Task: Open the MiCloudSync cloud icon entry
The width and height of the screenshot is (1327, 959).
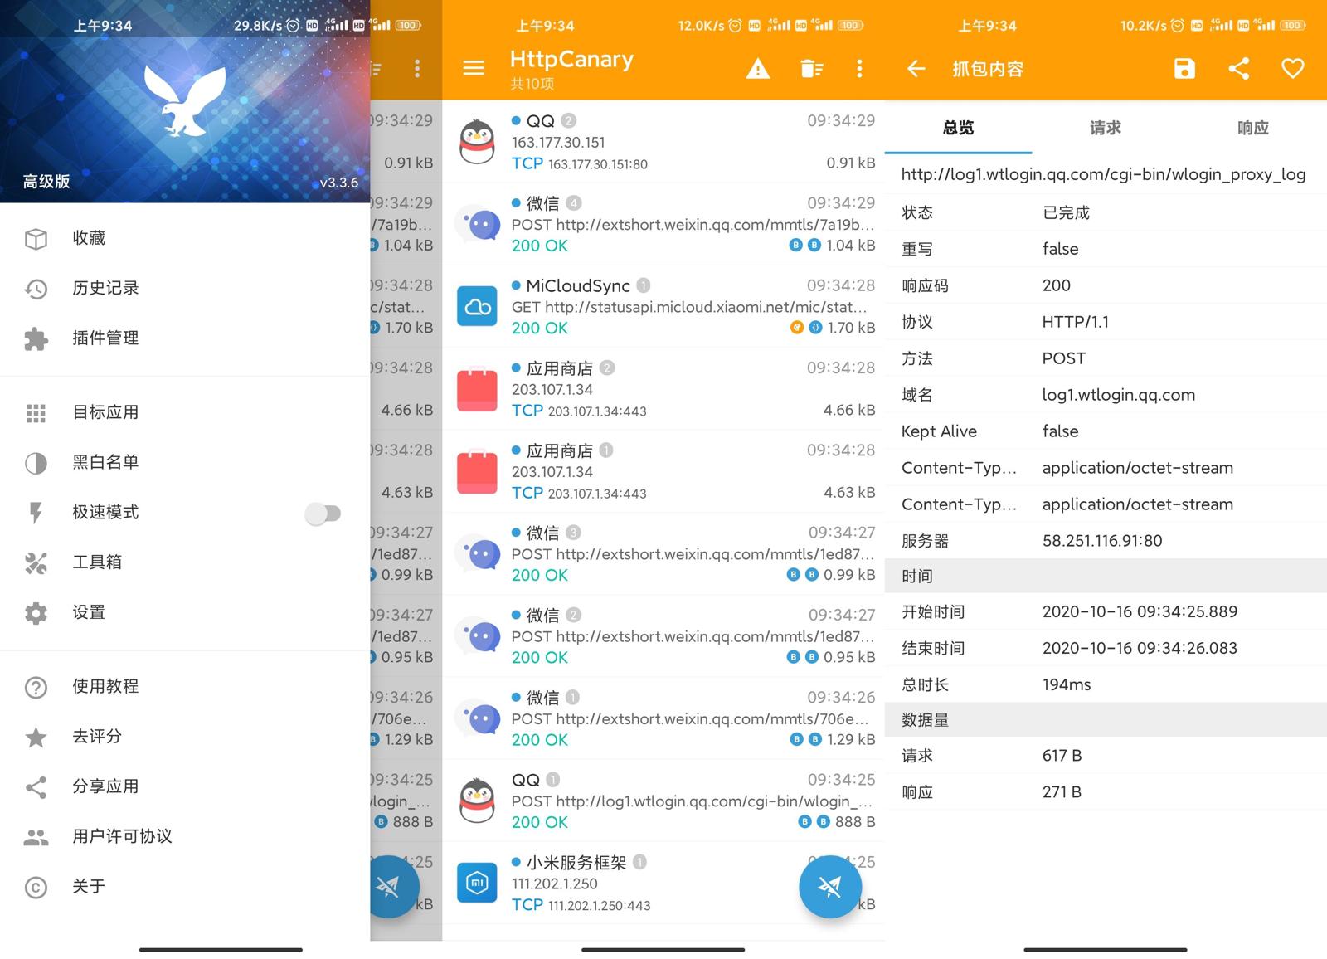Action: (476, 305)
